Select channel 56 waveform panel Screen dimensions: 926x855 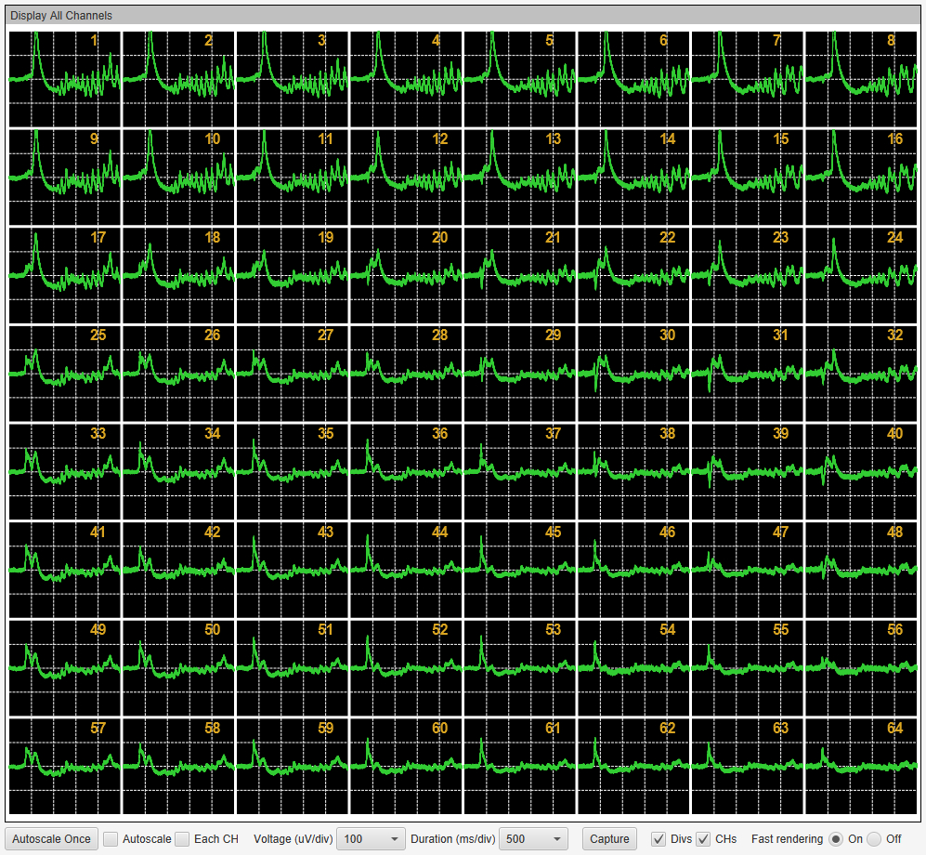pos(861,667)
